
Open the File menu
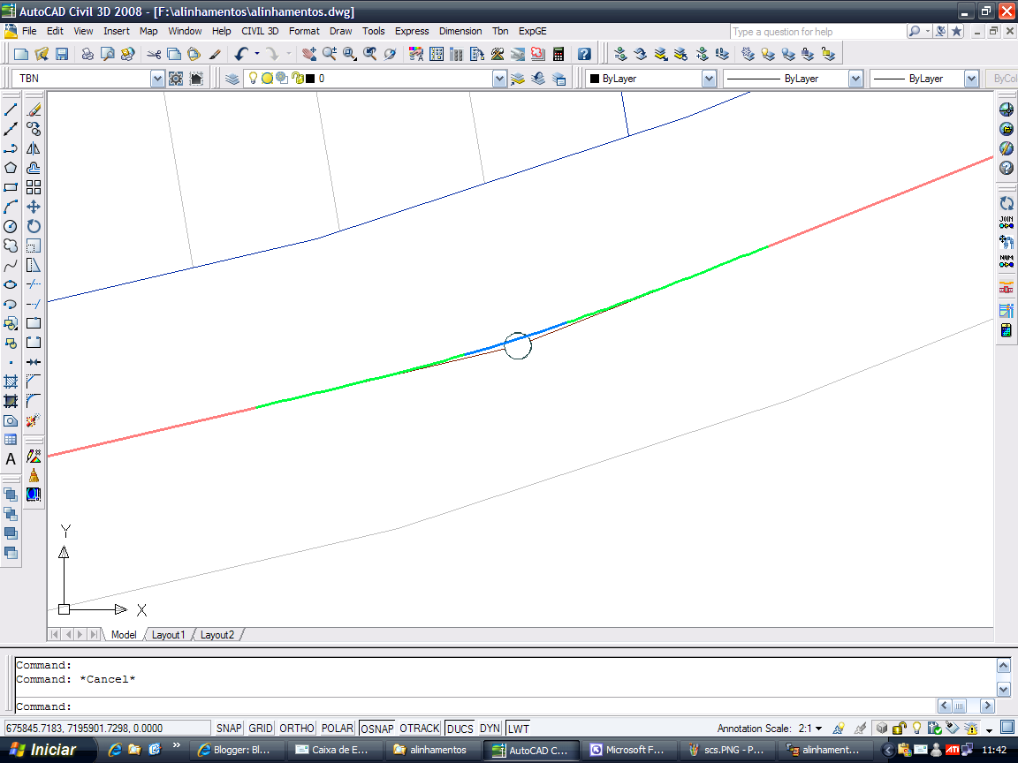29,31
